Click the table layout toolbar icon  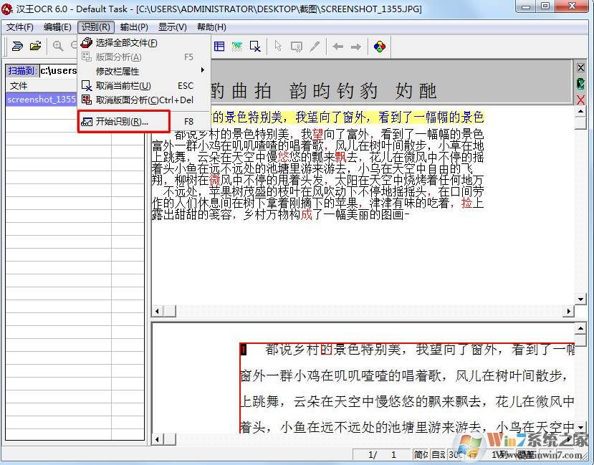[x=219, y=47]
